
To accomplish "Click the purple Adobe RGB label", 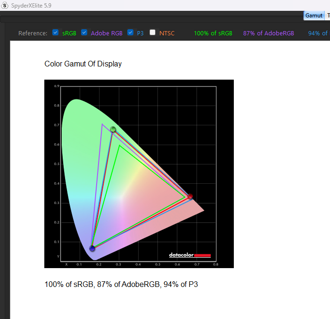I will pyautogui.click(x=107, y=33).
